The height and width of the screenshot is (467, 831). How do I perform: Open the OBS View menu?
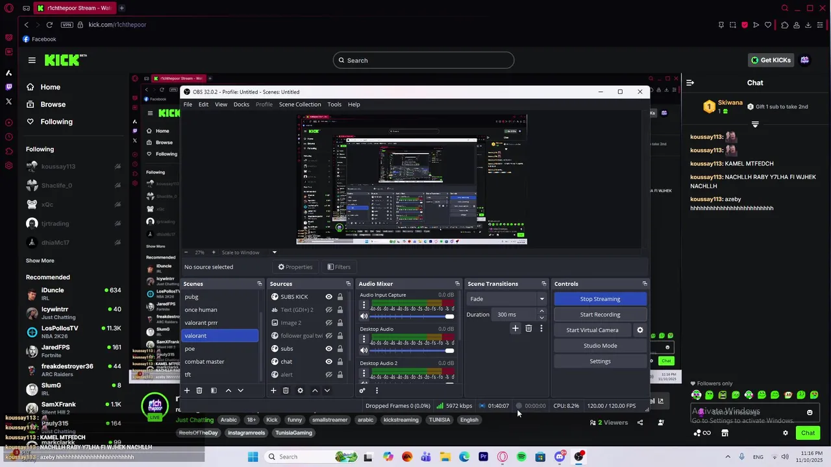tap(221, 104)
